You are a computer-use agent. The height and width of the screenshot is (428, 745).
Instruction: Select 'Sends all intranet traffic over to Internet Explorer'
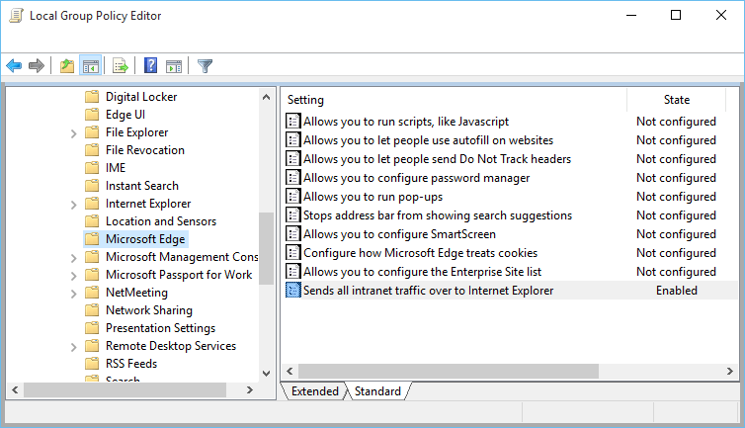tap(428, 290)
